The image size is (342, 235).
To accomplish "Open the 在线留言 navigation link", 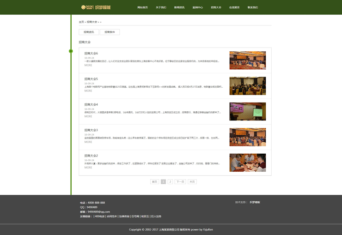I will click(x=234, y=7).
